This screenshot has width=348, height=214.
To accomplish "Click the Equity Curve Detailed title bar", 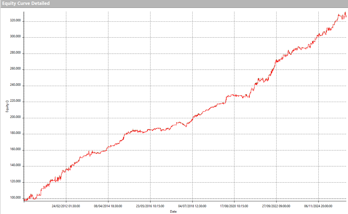I will click(x=26, y=4).
